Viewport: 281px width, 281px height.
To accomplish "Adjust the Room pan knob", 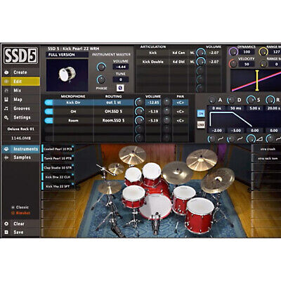I will (x=166, y=120).
